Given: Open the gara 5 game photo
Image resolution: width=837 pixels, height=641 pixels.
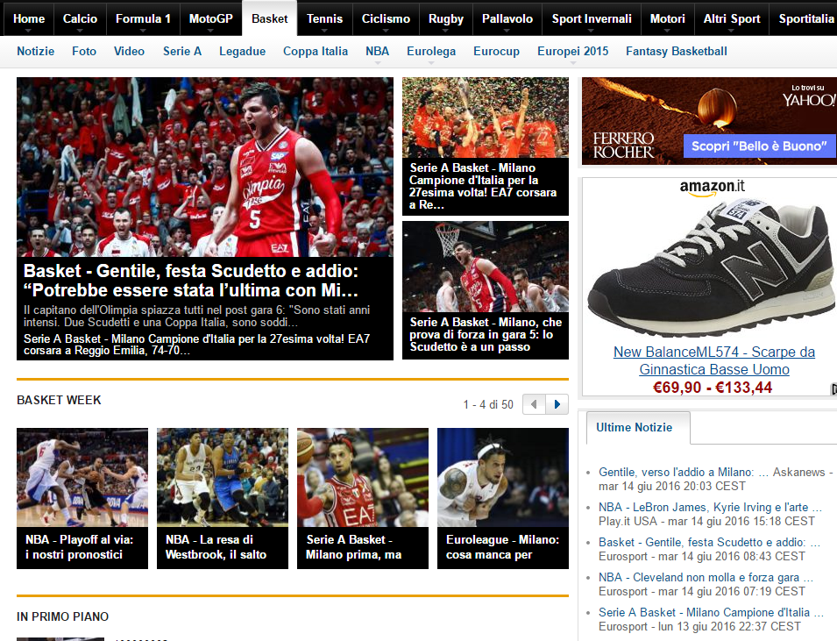Looking at the screenshot, I should pos(486,267).
